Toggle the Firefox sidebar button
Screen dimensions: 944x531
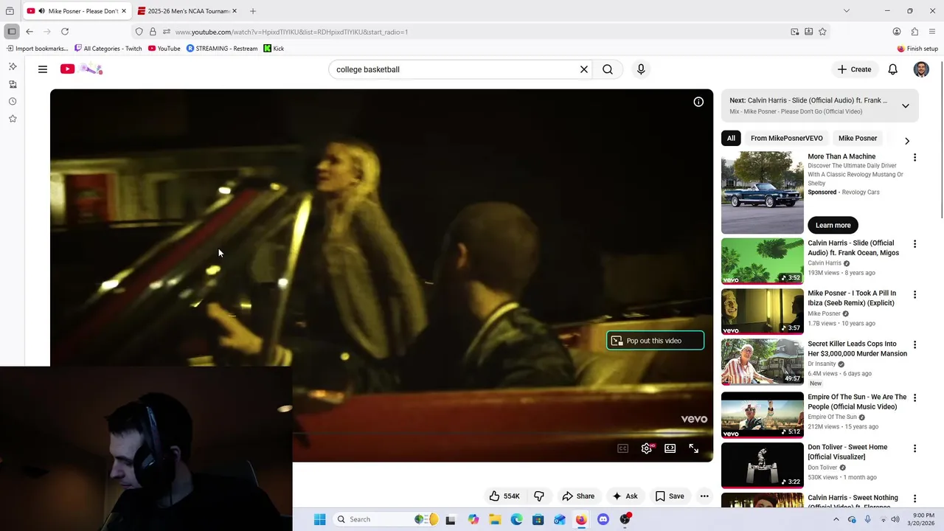click(11, 32)
